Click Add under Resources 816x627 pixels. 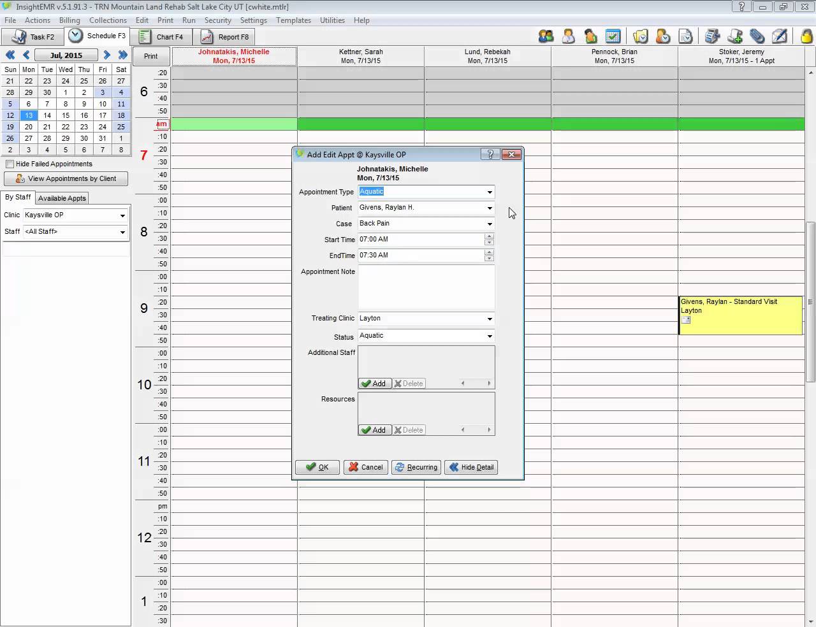(374, 430)
